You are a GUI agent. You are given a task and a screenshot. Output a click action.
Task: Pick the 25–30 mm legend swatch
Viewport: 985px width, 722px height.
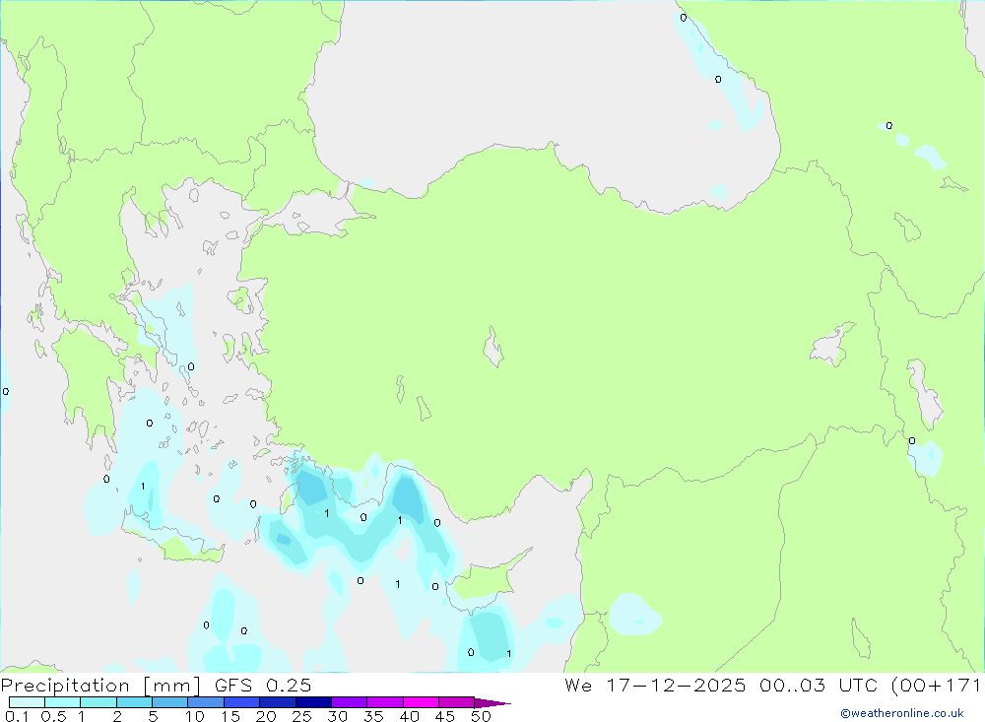click(313, 702)
